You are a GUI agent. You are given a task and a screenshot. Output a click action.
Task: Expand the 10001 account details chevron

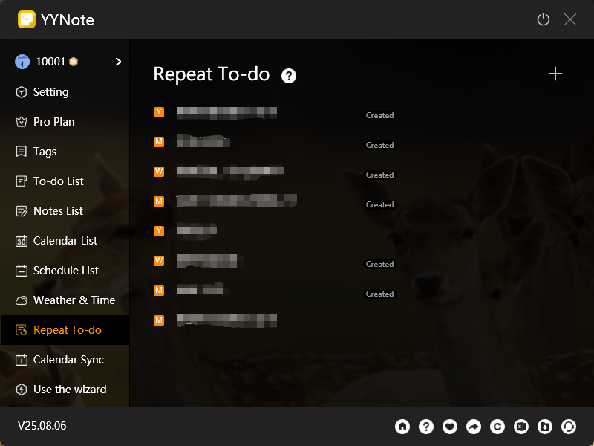(x=117, y=61)
